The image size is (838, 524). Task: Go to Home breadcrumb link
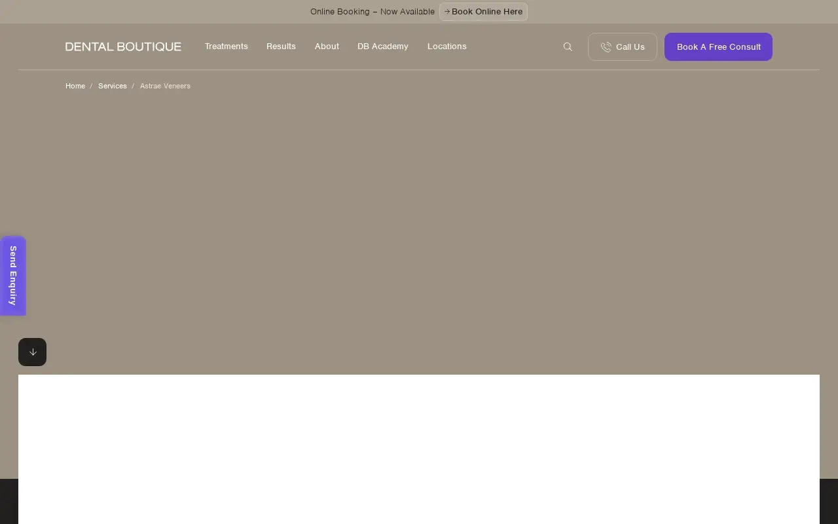pyautogui.click(x=75, y=86)
